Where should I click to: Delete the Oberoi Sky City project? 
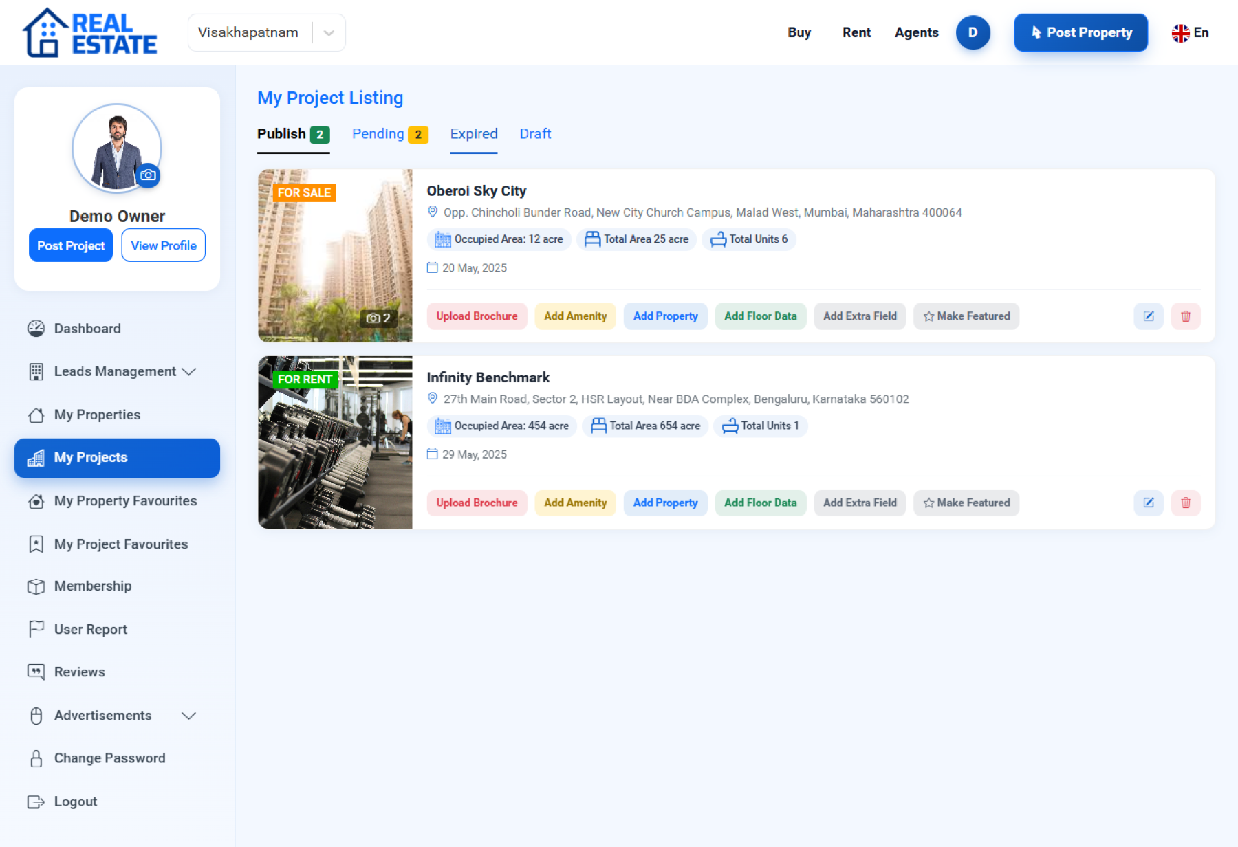[x=1185, y=316]
